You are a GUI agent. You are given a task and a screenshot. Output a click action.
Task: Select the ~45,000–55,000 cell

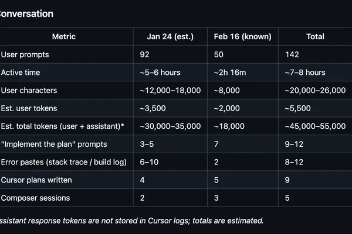[x=315, y=126]
